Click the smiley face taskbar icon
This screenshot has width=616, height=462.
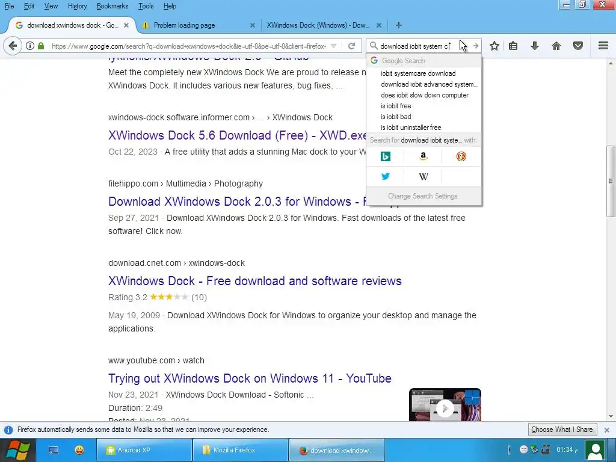(x=79, y=450)
